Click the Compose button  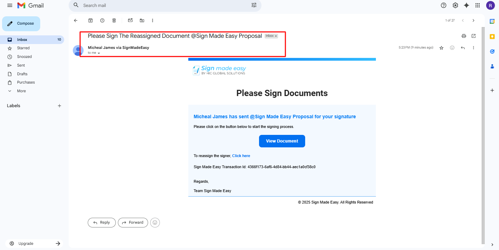(21, 24)
